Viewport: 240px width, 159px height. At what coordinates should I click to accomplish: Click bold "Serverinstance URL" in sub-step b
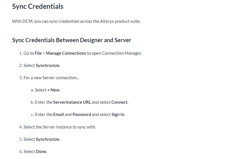pyautogui.click(x=72, y=102)
